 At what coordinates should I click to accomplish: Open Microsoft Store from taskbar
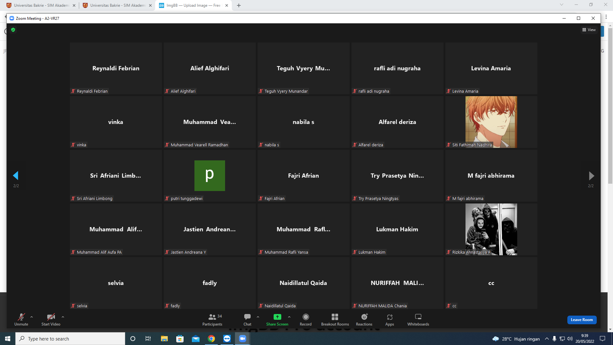(x=180, y=339)
